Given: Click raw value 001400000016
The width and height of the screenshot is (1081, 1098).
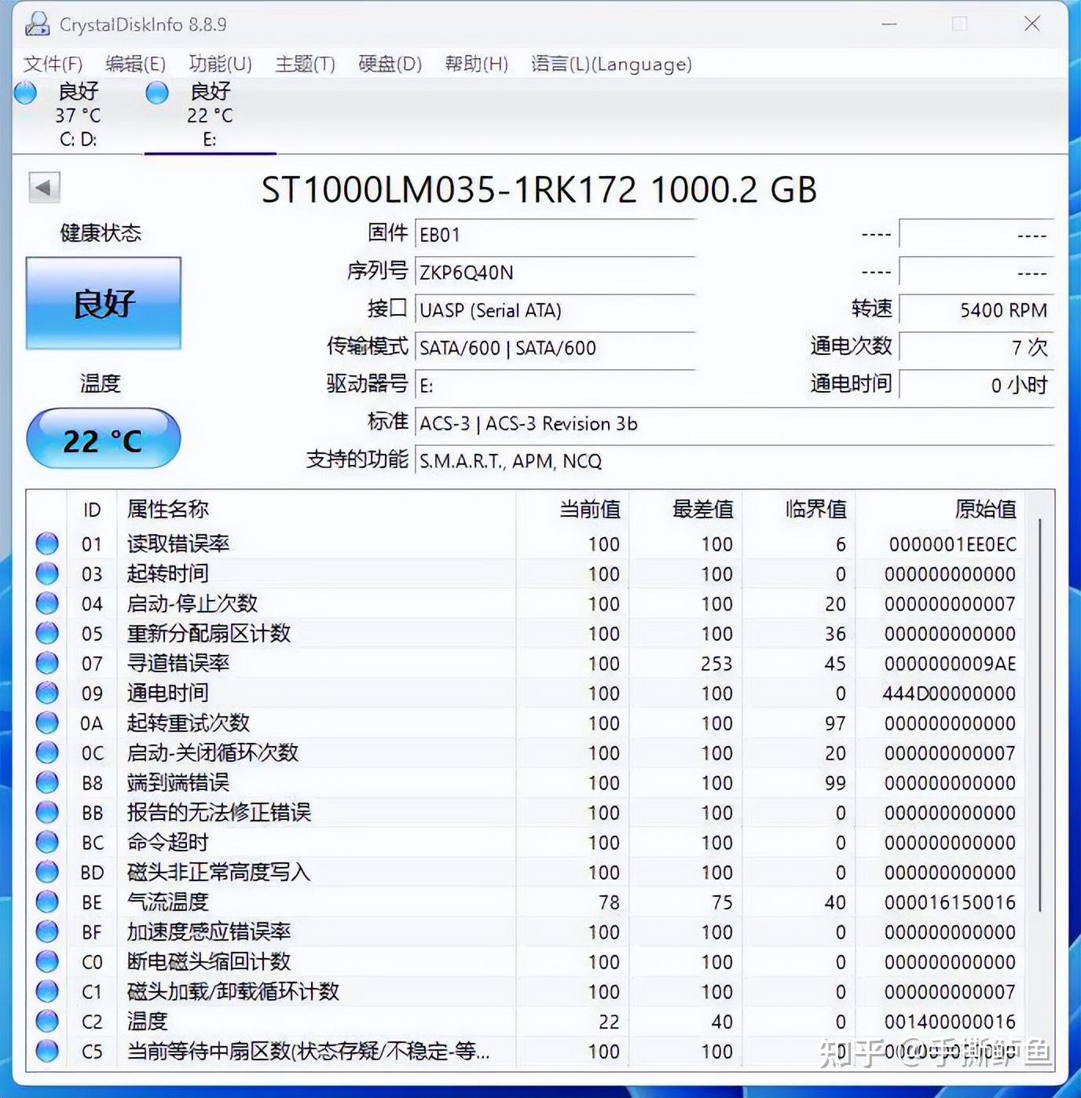Looking at the screenshot, I should [950, 1021].
